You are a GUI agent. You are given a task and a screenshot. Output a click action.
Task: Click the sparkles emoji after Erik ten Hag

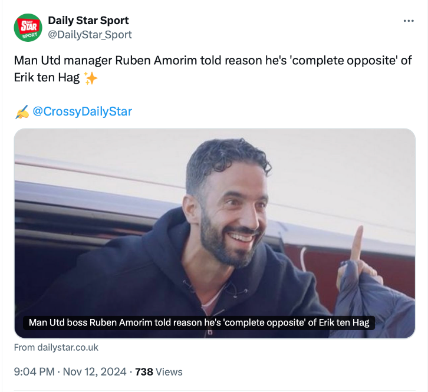[91, 78]
